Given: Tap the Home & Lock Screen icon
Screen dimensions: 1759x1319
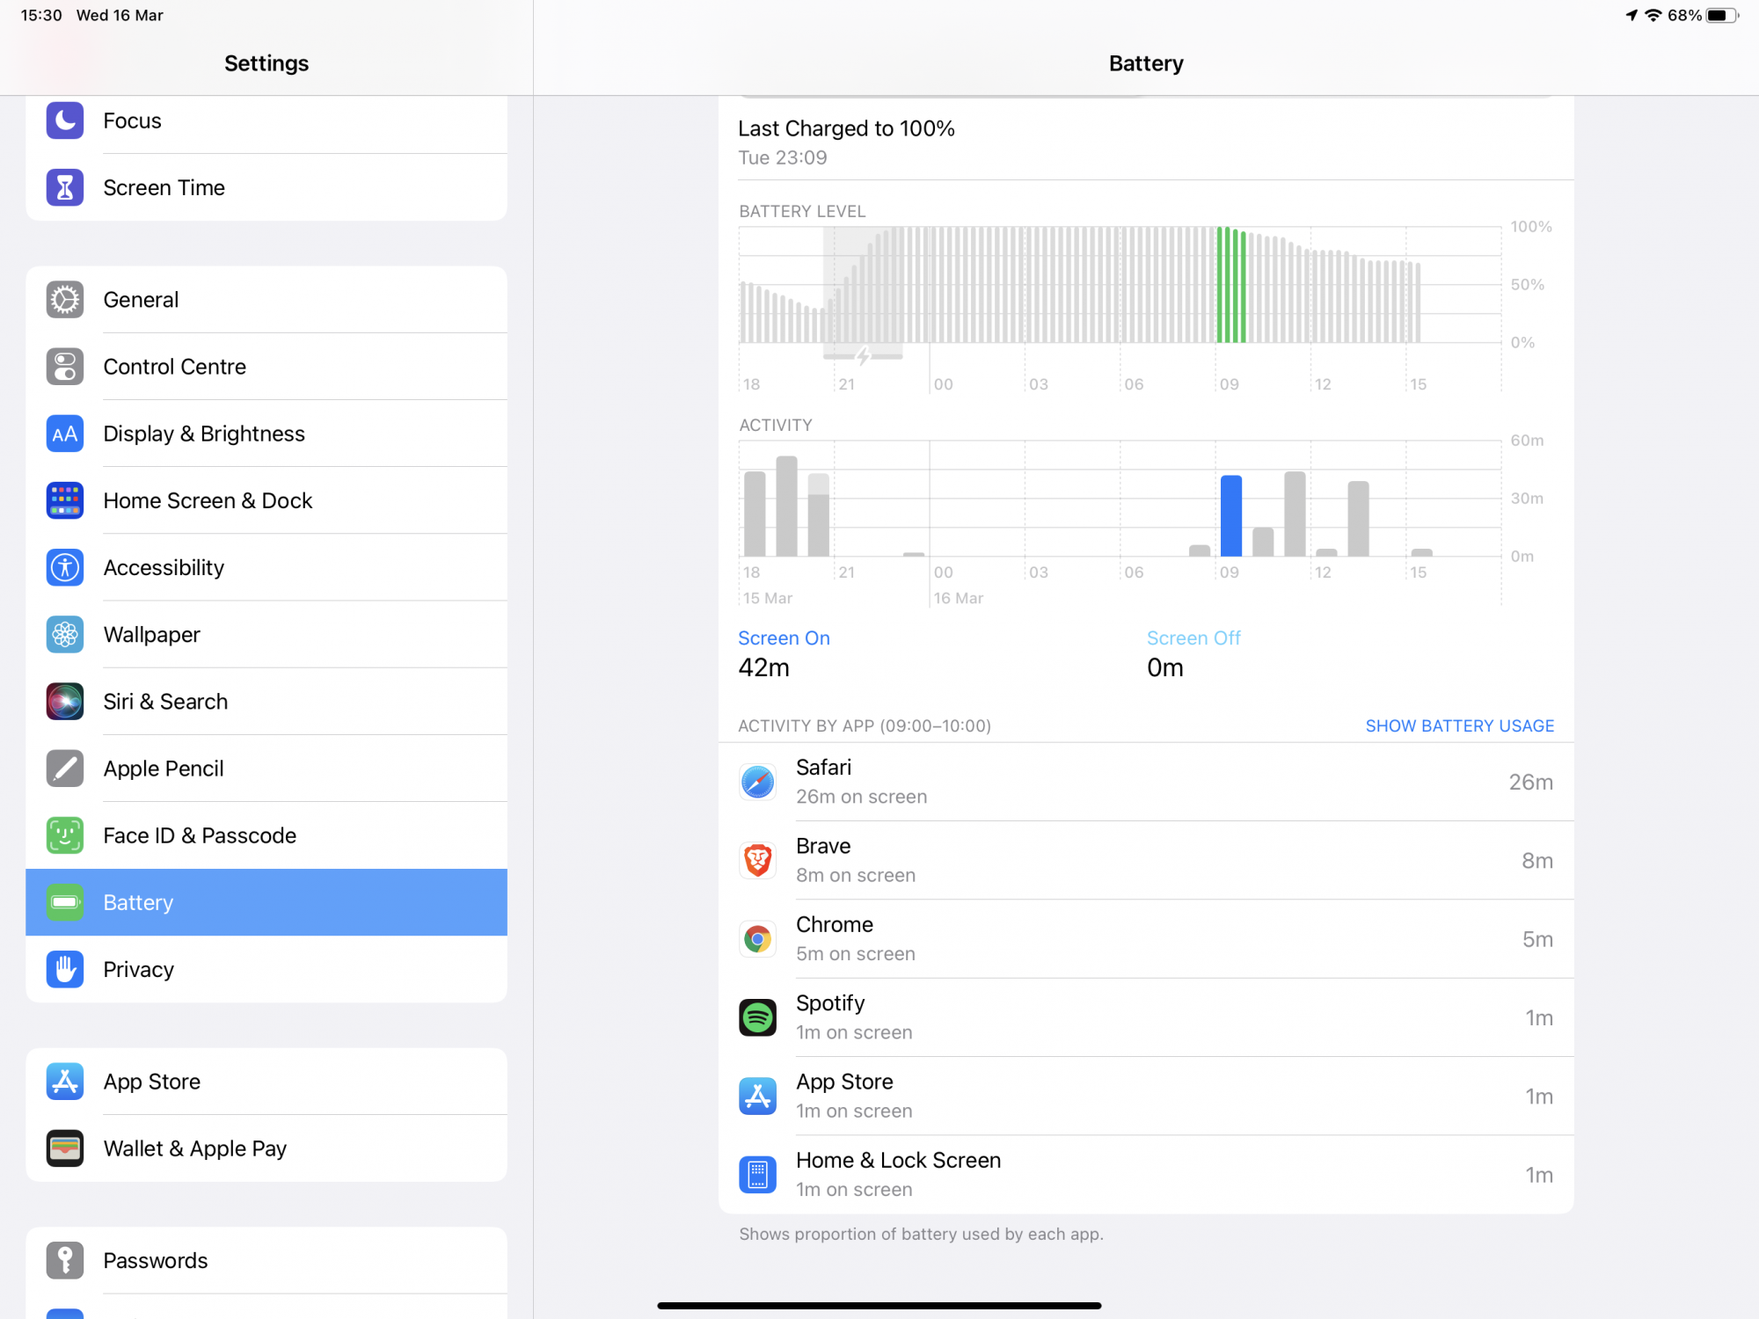Looking at the screenshot, I should coord(757,1175).
